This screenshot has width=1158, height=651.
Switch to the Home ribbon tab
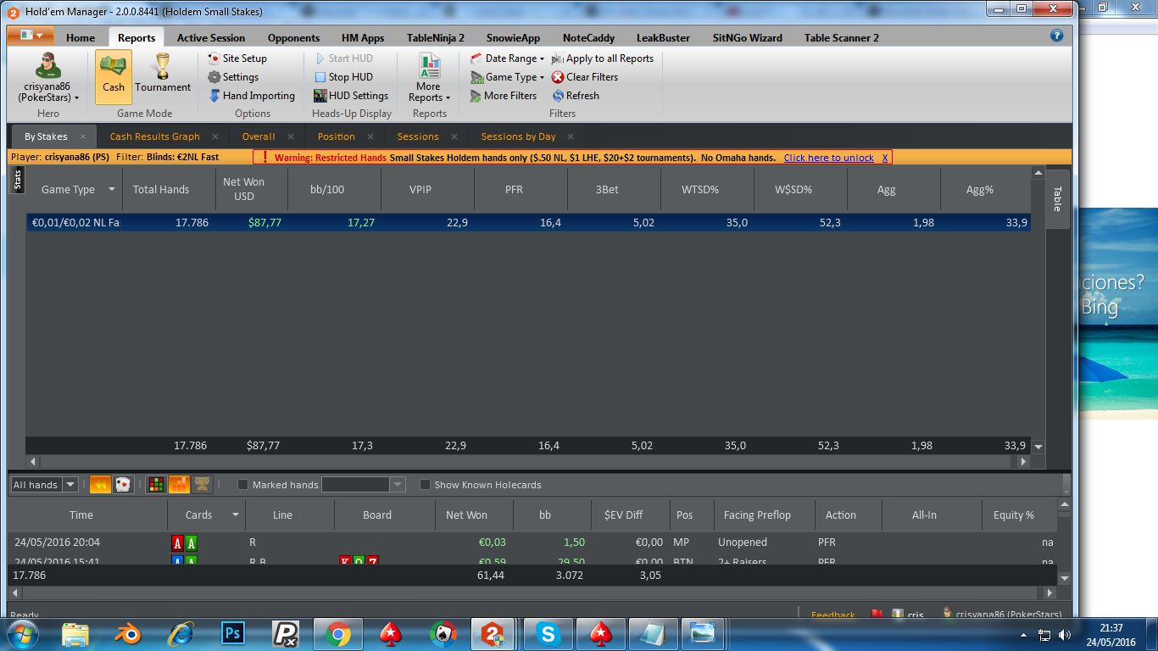pyautogui.click(x=81, y=37)
